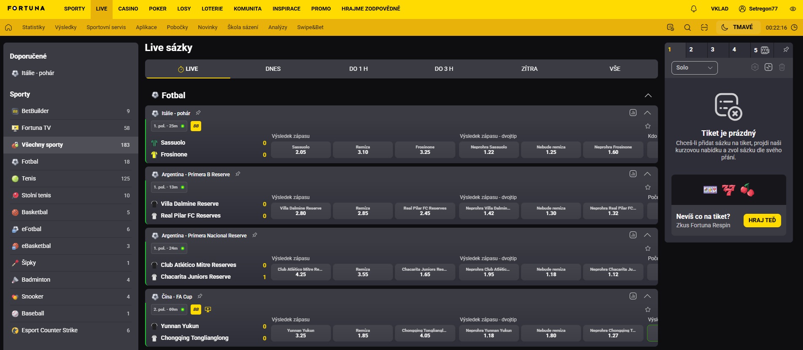
Task: Pin Argentina - Primera B Reserve league
Action: coord(238,174)
